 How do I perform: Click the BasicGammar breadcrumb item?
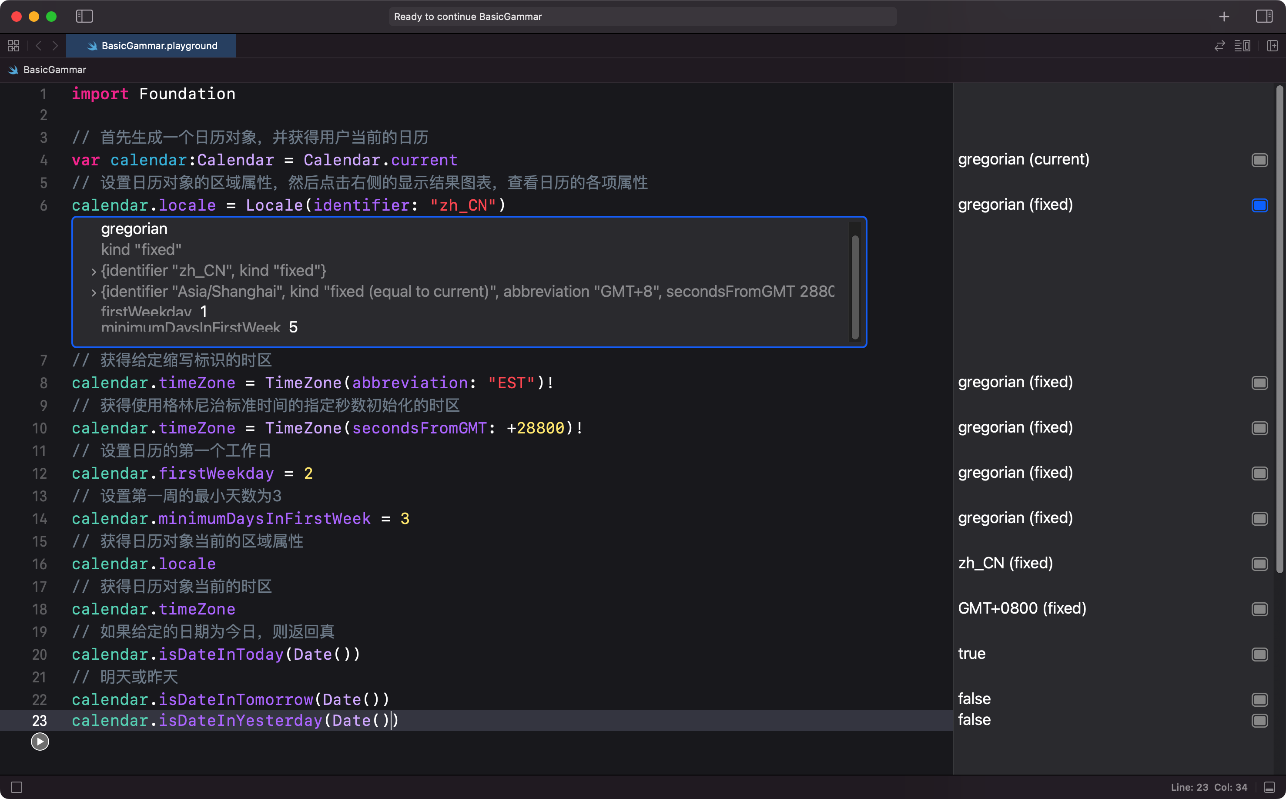[x=54, y=70]
